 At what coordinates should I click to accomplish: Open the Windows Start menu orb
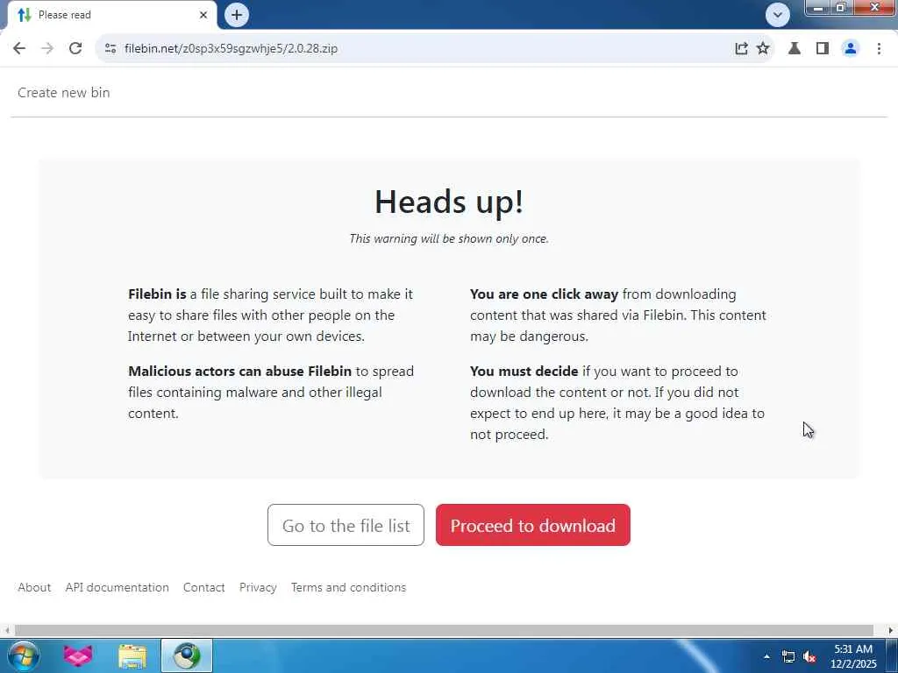pyautogui.click(x=23, y=655)
